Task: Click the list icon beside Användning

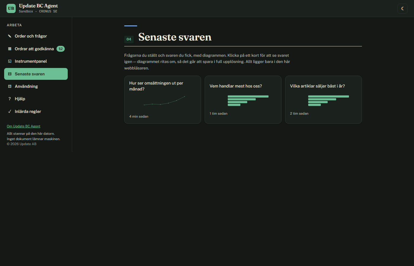Action: [x=10, y=86]
